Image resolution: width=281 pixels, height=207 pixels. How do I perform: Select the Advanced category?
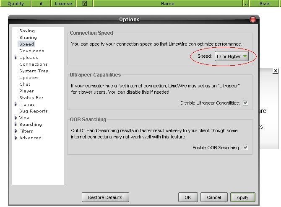pos(30,138)
